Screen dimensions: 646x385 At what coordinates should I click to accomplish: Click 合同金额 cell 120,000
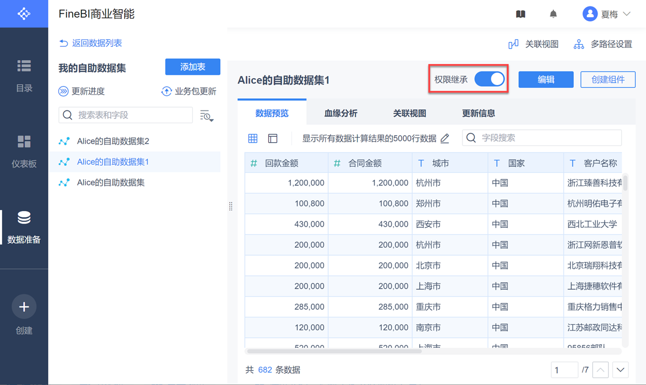[x=370, y=327]
